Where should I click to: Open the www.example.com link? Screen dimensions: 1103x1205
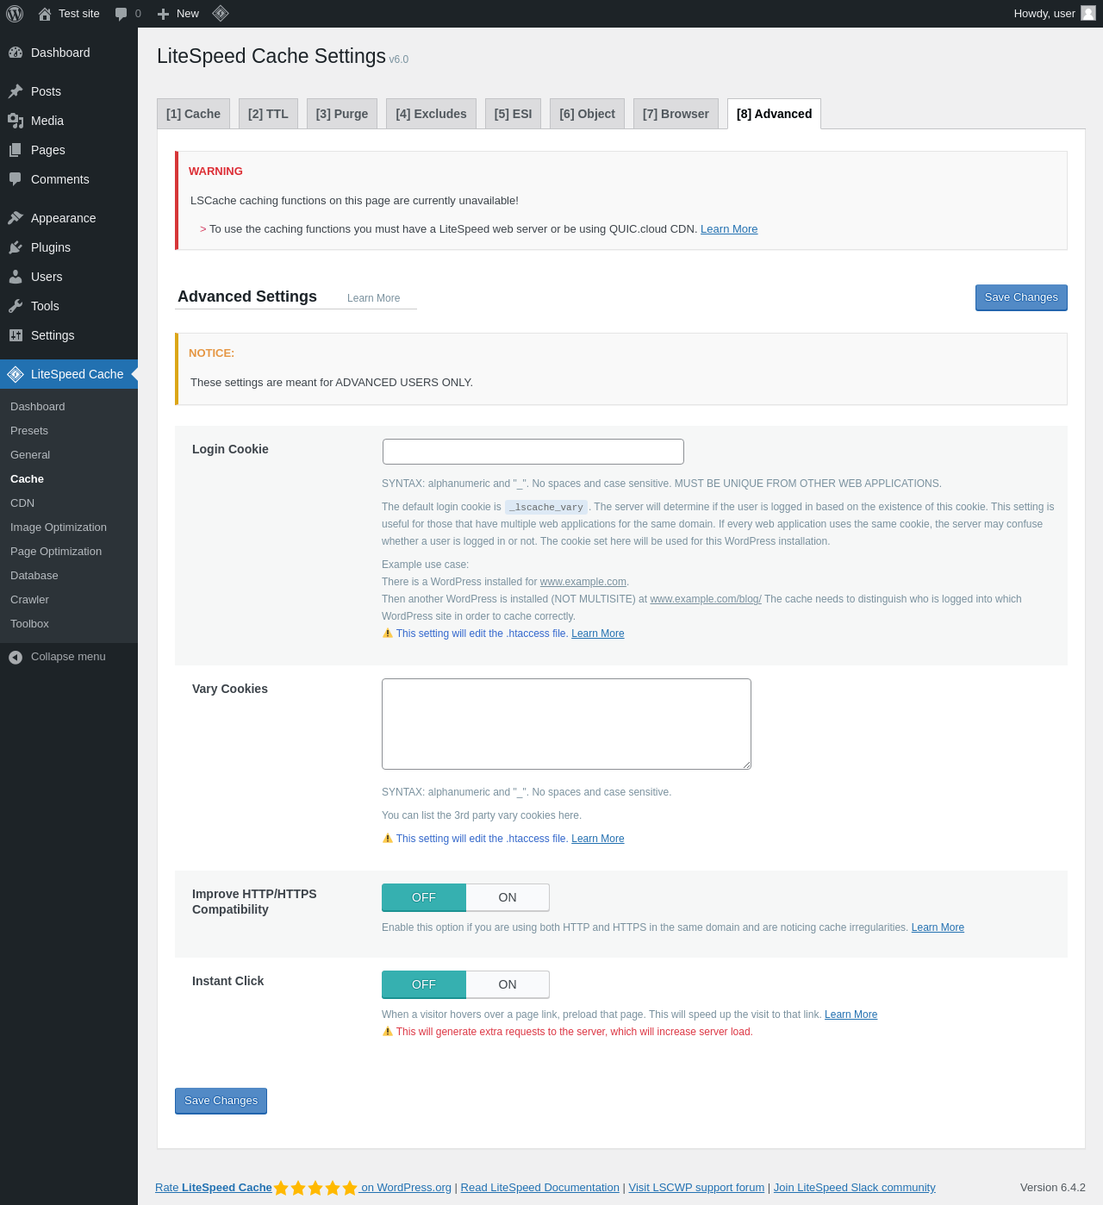[583, 582]
